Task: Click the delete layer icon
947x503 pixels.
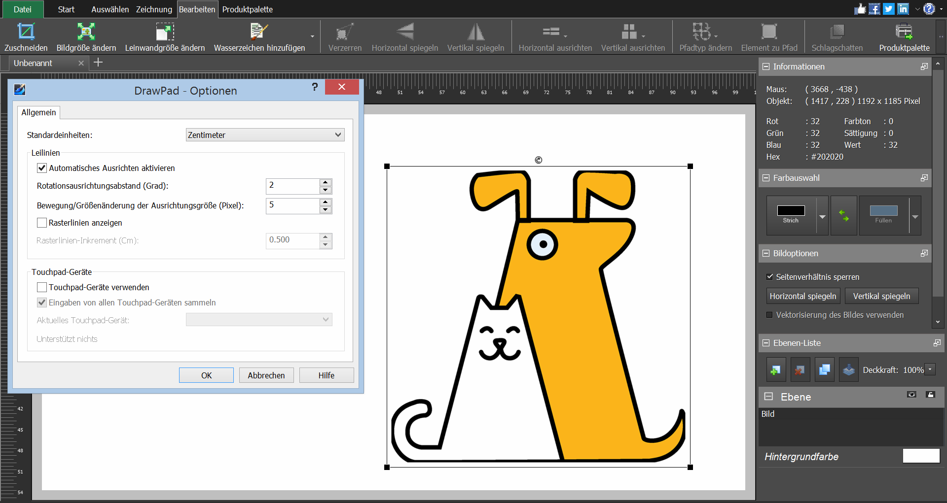Action: click(x=800, y=370)
